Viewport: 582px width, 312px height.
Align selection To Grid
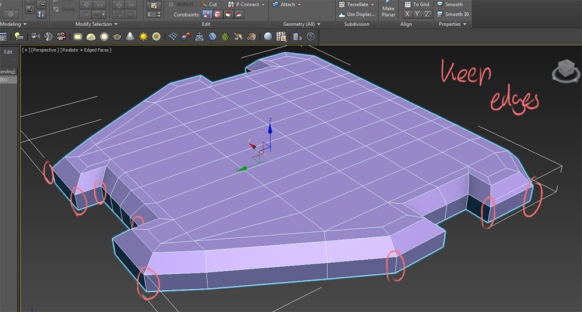click(x=417, y=5)
